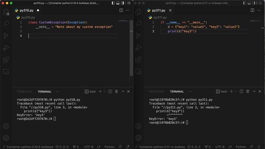
Task: Switch to TERMINAL tab in left window
Action: point(44,91)
